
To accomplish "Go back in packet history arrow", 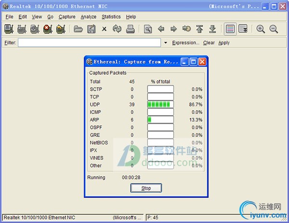I will point(161,29).
